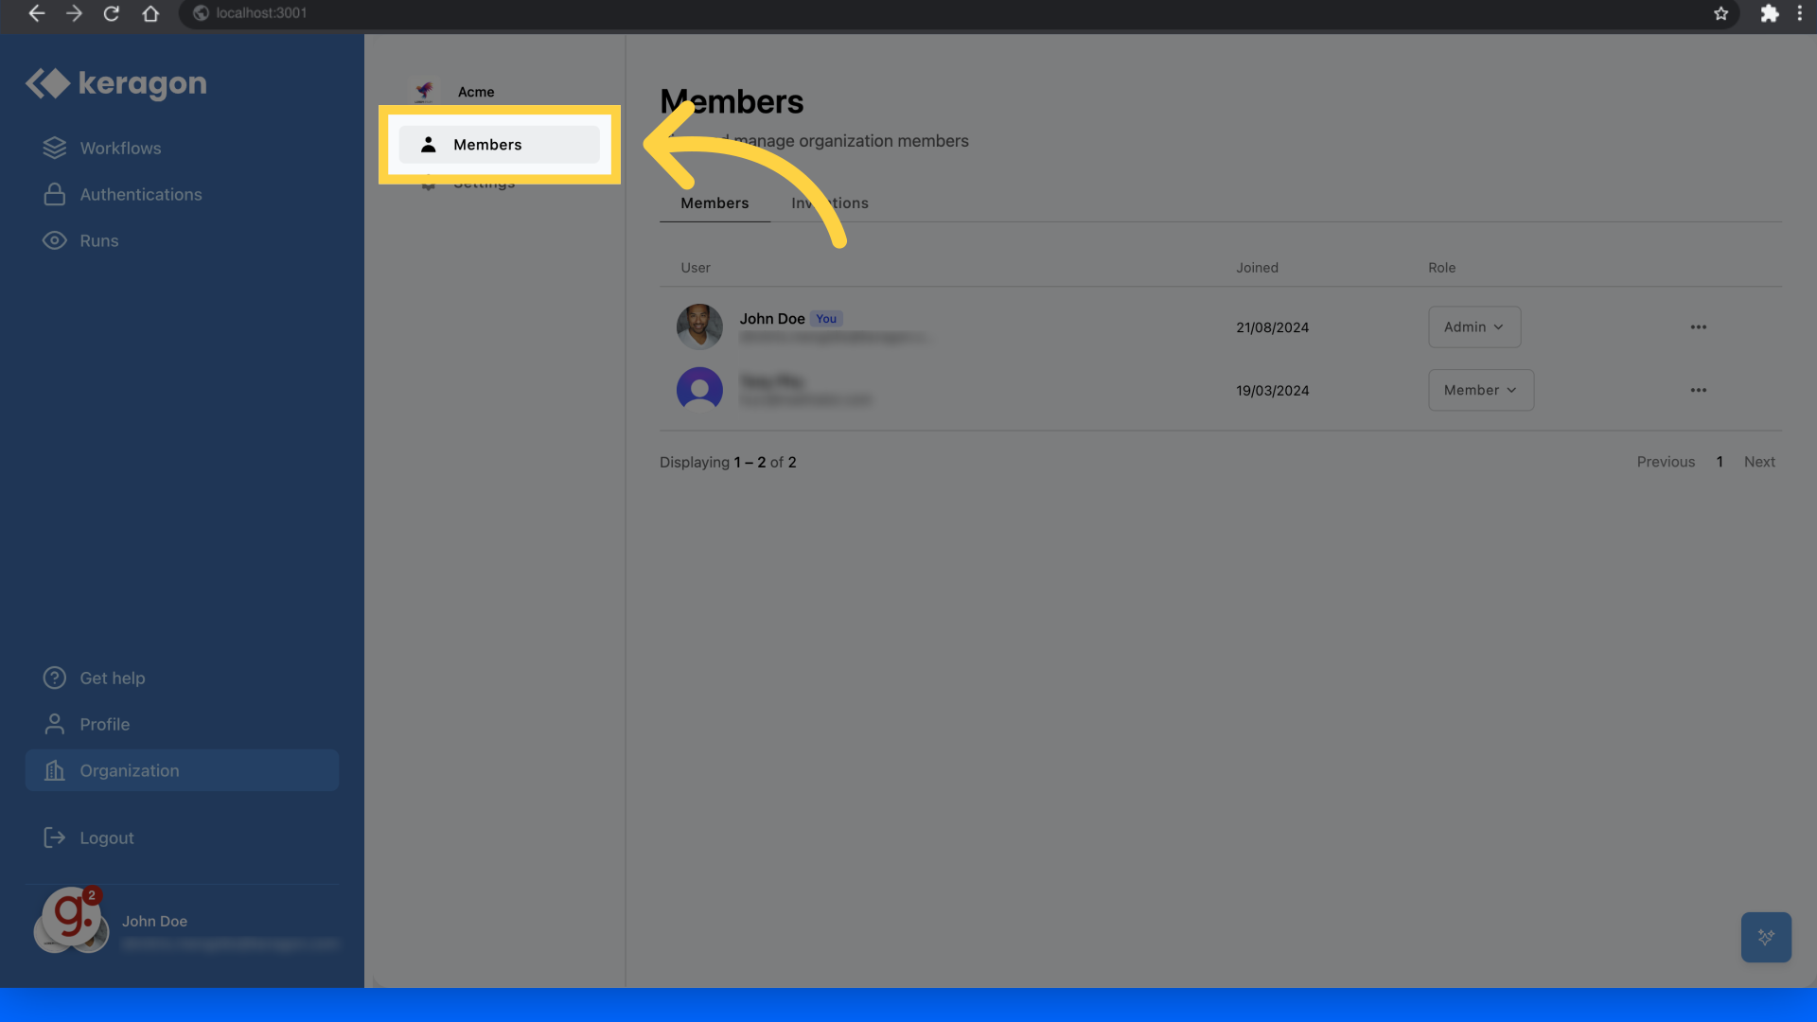Click the Keragon logo
This screenshot has width=1817, height=1022.
click(115, 83)
